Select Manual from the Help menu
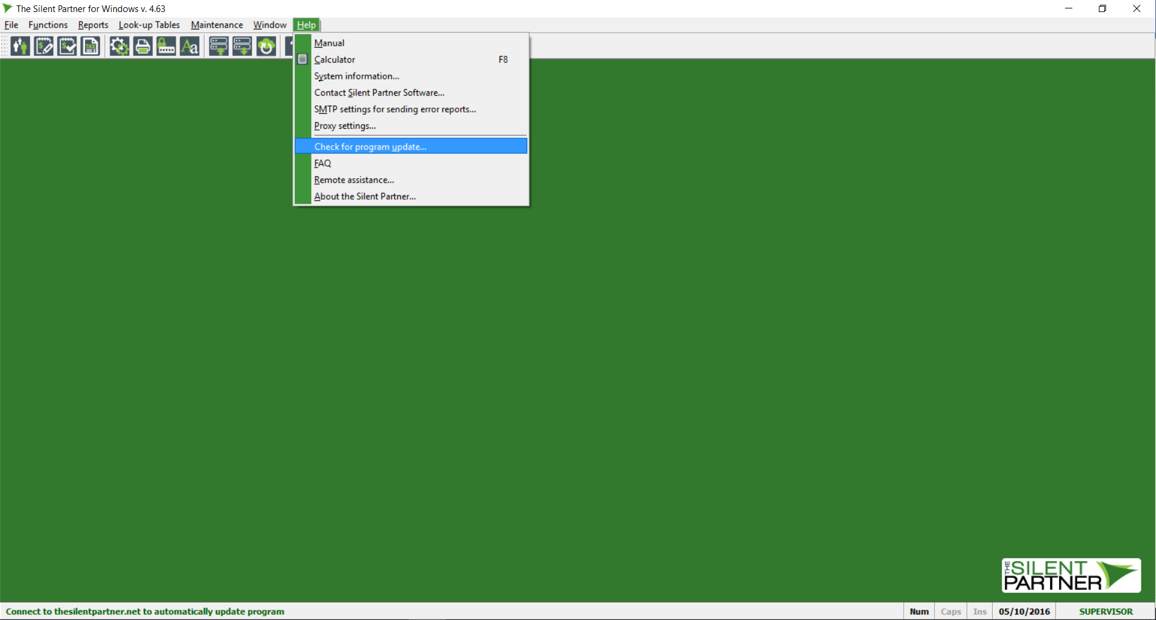The image size is (1156, 620). 411,43
